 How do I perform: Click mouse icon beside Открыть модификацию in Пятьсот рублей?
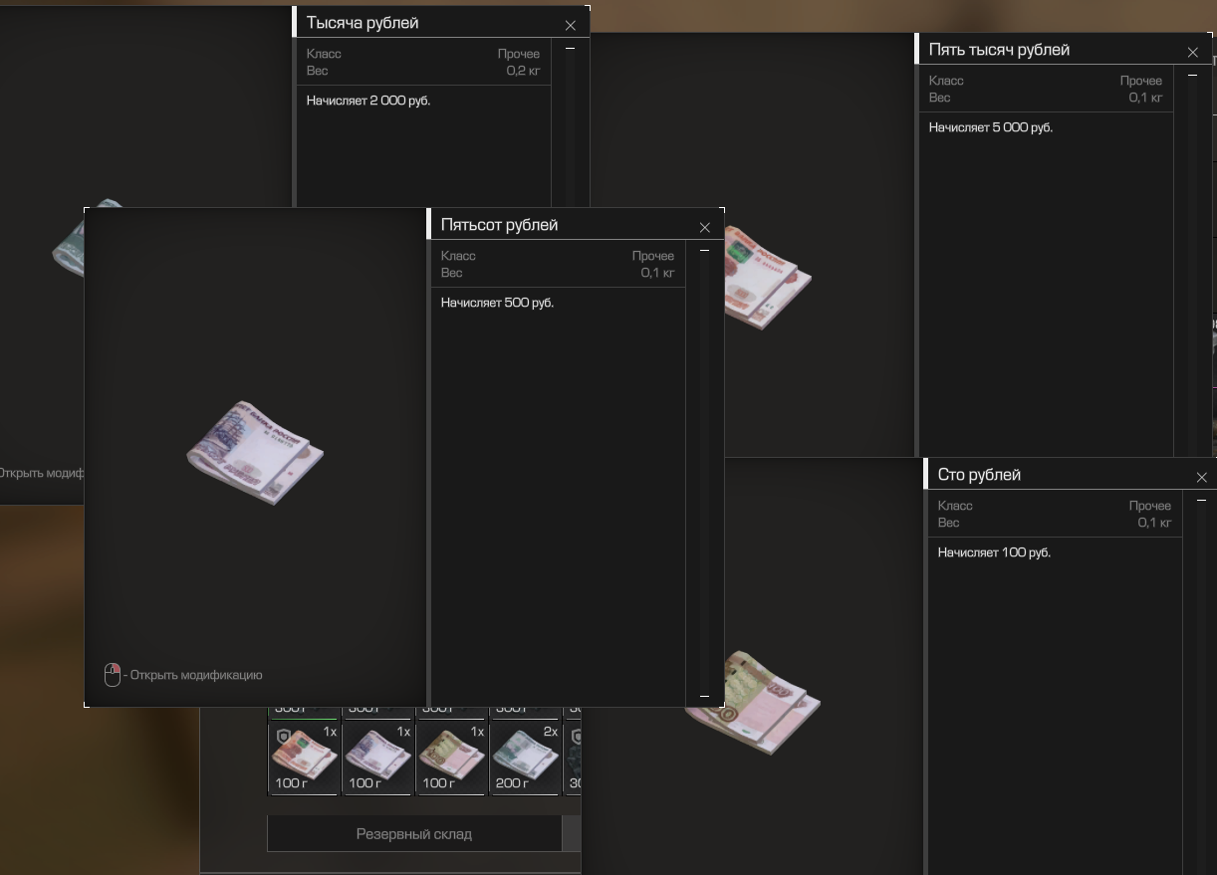point(113,675)
